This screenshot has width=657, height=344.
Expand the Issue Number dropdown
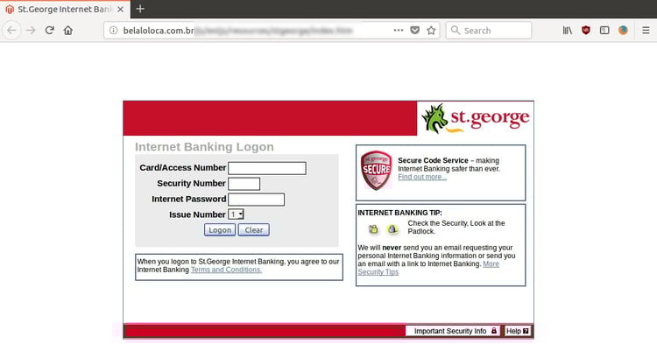[x=236, y=214]
